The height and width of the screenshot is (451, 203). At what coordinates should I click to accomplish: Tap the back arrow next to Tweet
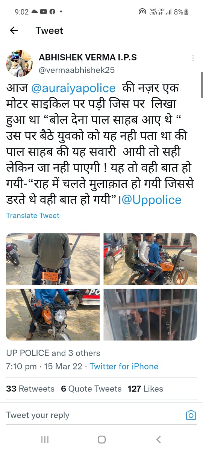click(x=14, y=30)
